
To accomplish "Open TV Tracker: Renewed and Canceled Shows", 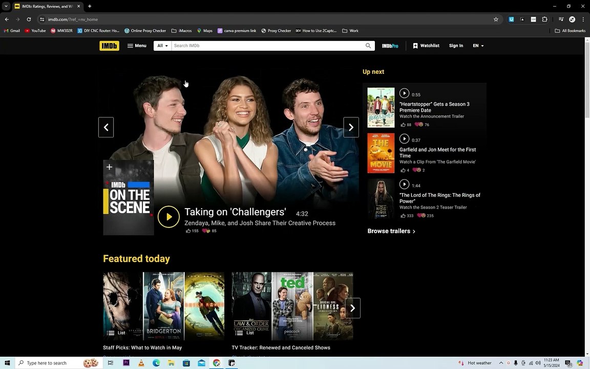I will [x=281, y=347].
